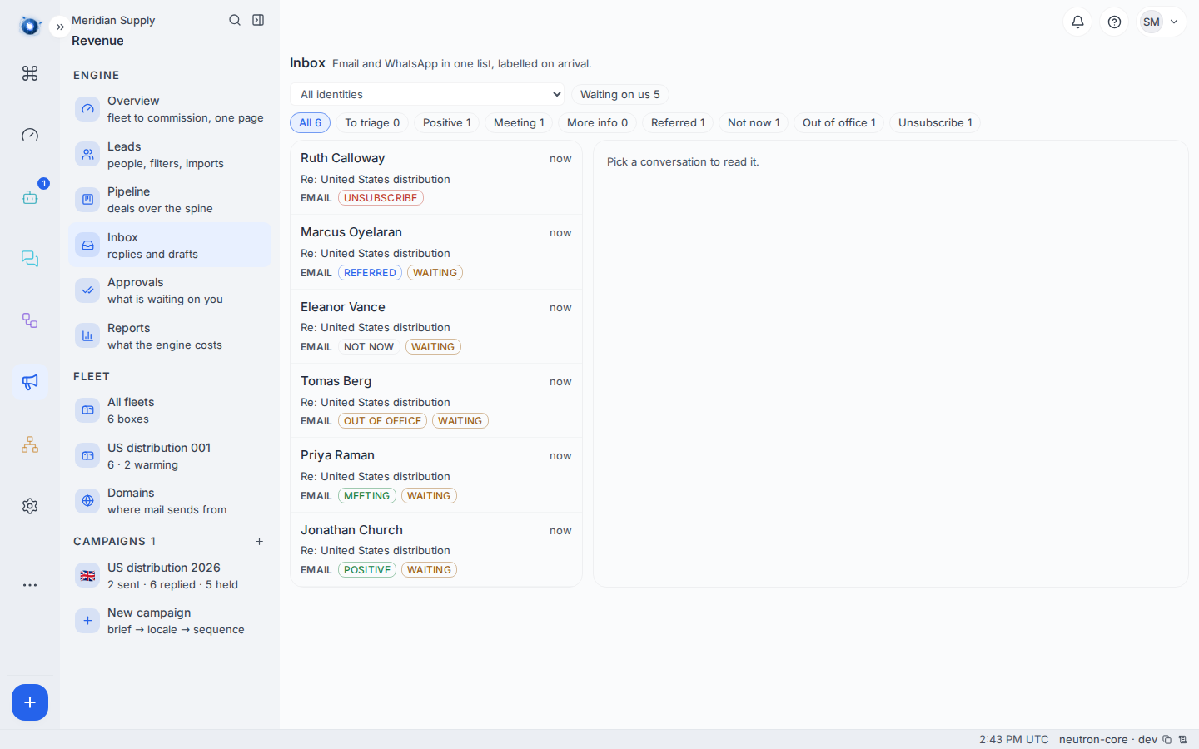Open the robot rail icon with badge

[x=30, y=197]
